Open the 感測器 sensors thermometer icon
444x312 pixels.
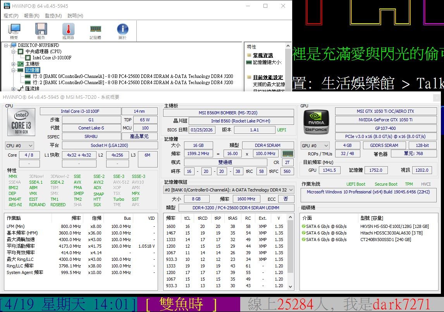pos(68,31)
